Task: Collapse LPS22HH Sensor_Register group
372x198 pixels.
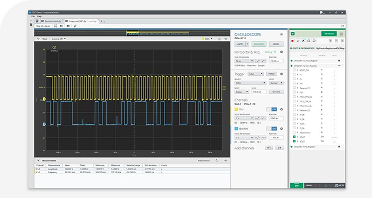Action: [x=339, y=66]
